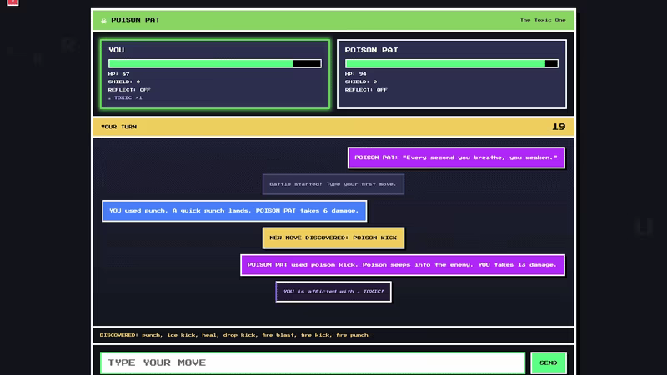Click the 'Battle started' system message
667x375 pixels.
pos(333,184)
